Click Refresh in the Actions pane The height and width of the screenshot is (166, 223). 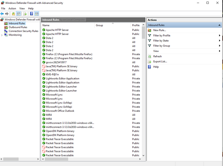coord(158,56)
